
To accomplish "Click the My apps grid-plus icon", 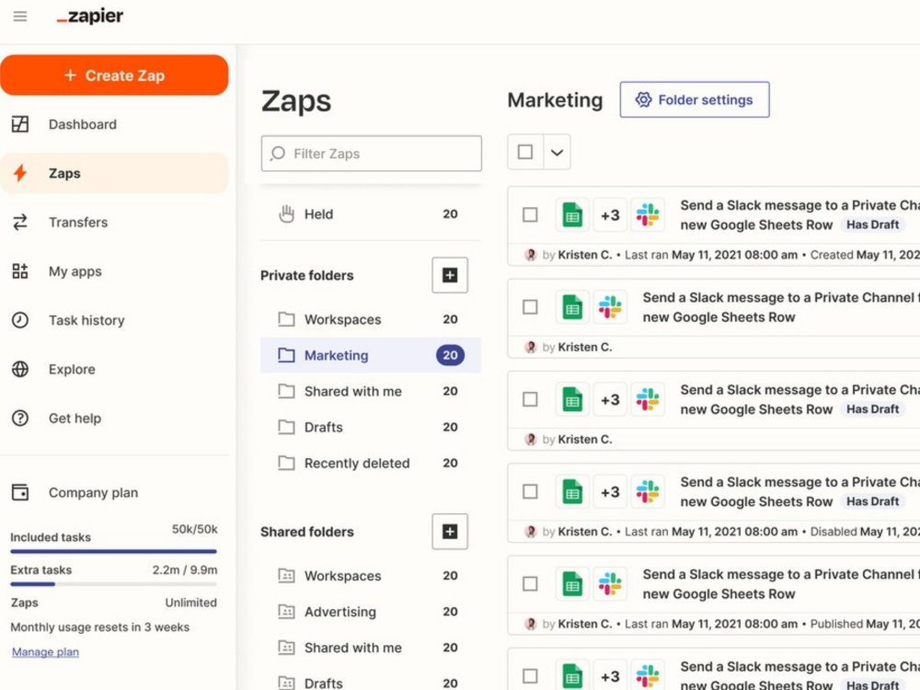I will tap(20, 271).
